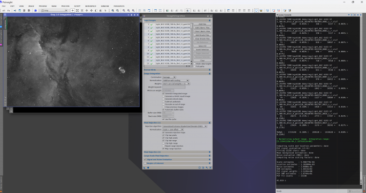Click the Reset icon in ImageIntegration footer
Screen dimensions: 366x193
(210, 168)
